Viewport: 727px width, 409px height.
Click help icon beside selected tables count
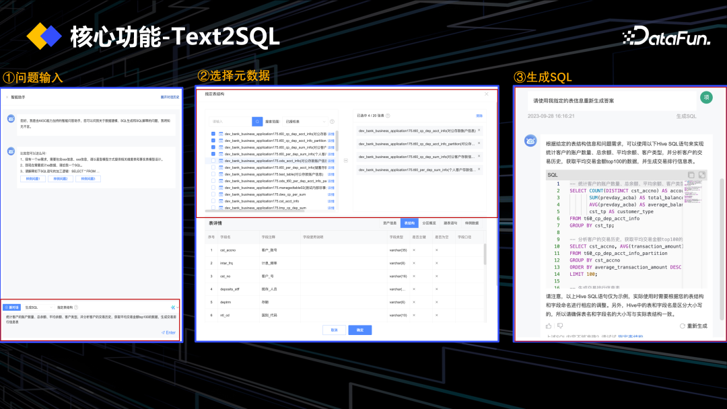388,116
